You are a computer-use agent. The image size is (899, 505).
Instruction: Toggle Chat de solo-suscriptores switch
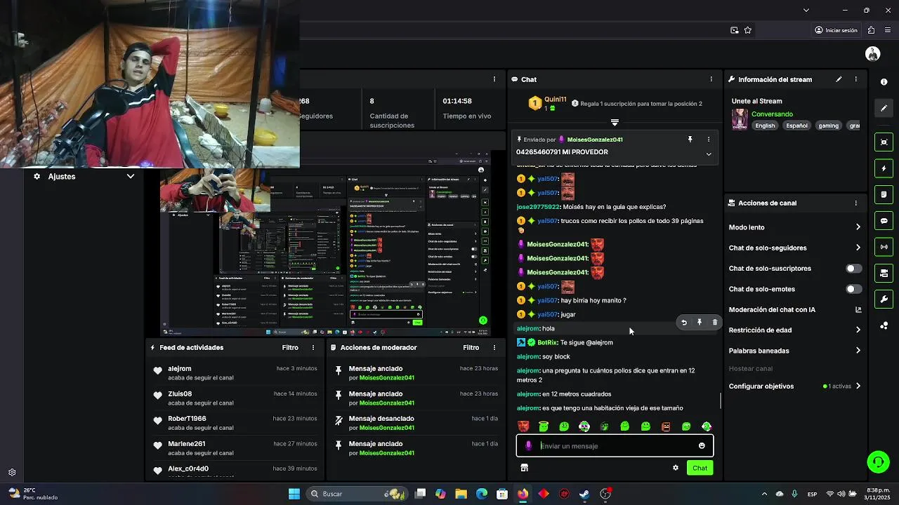(853, 269)
